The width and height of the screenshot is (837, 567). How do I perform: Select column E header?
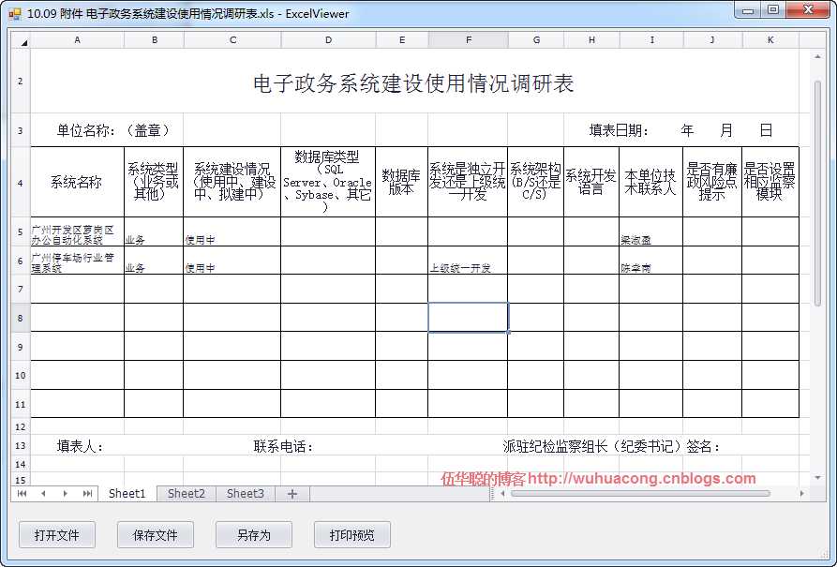click(x=402, y=40)
